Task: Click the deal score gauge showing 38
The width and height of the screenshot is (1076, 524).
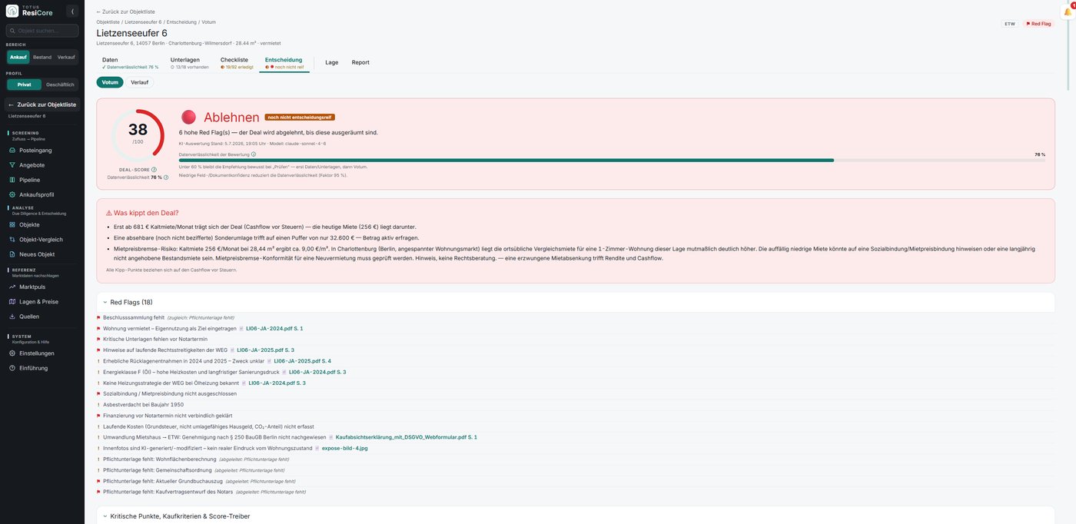Action: click(138, 135)
